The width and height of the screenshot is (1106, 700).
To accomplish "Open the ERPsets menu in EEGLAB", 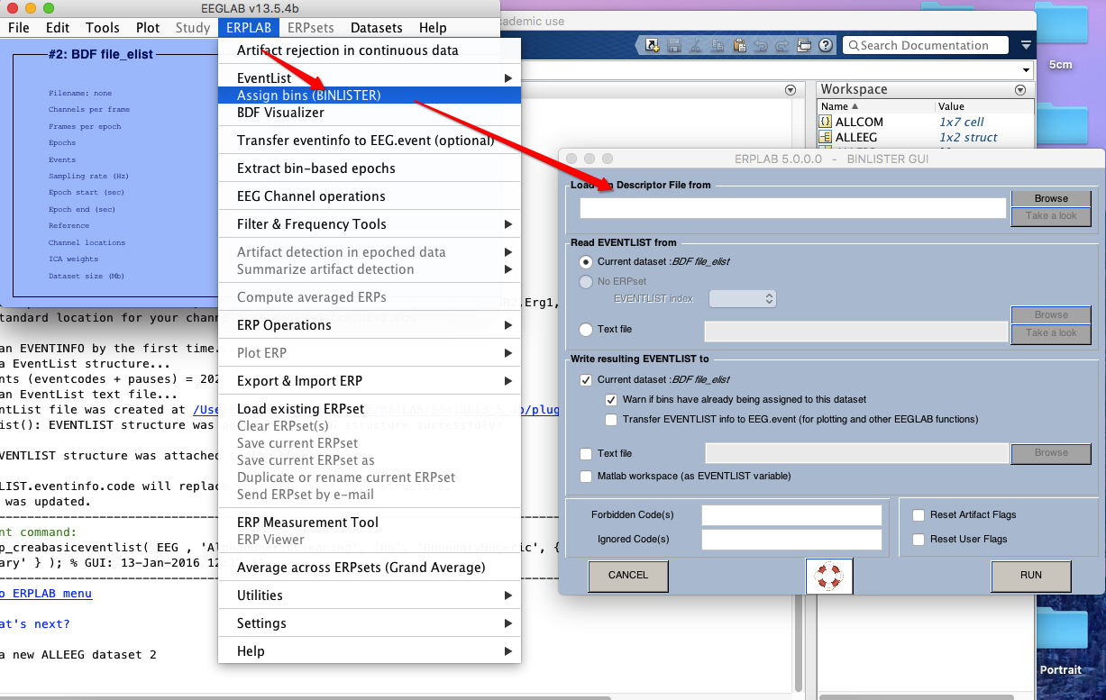I will tap(311, 28).
